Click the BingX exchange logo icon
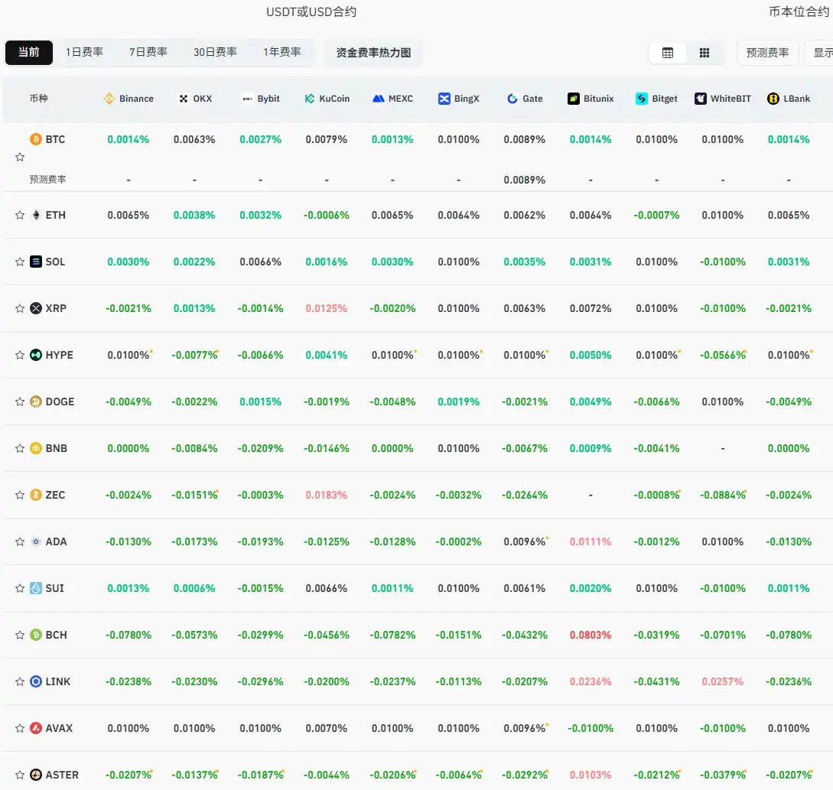This screenshot has height=790, width=833. coord(444,99)
